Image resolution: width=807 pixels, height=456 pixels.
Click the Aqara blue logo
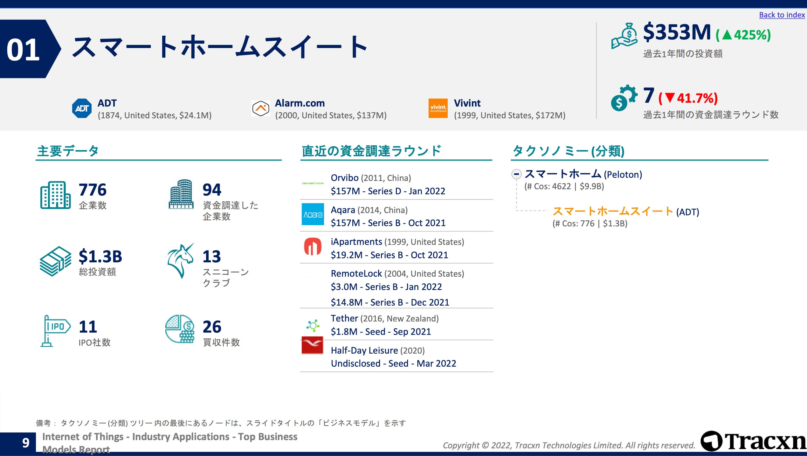pos(313,214)
